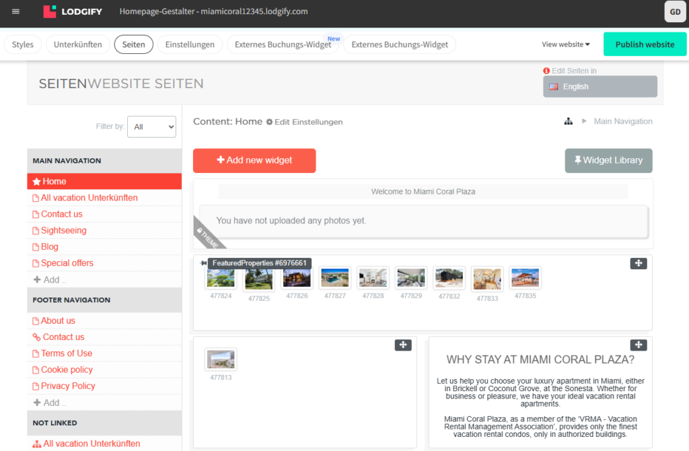689x451 pixels.
Task: Click the page icon beside Blog
Action: point(36,247)
